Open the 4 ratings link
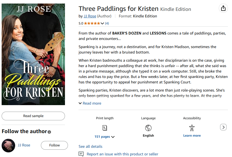The height and width of the screenshot is (157, 232). pos(107,23)
